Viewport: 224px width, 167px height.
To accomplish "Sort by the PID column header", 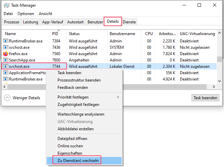I will coord(58,34).
